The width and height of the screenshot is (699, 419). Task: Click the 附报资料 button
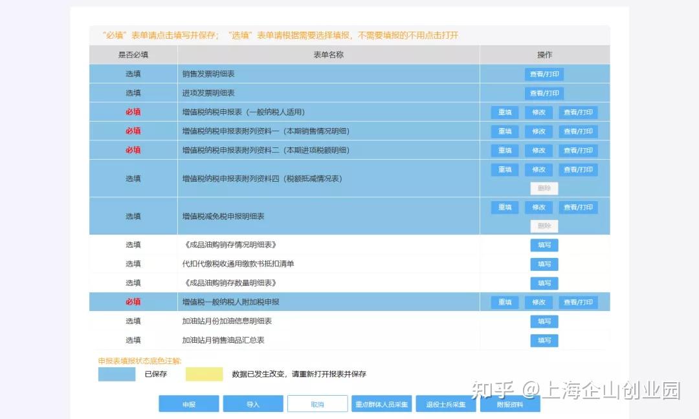[x=511, y=403]
